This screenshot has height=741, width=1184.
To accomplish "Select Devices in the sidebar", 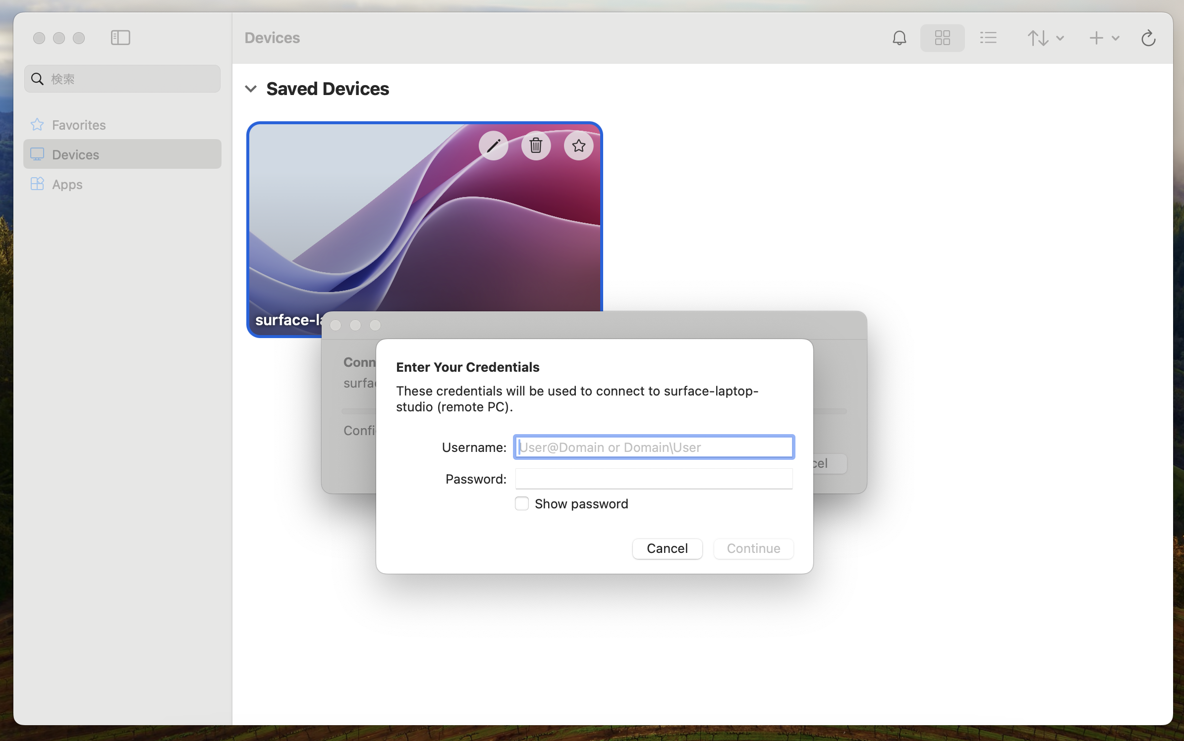I will [x=75, y=154].
